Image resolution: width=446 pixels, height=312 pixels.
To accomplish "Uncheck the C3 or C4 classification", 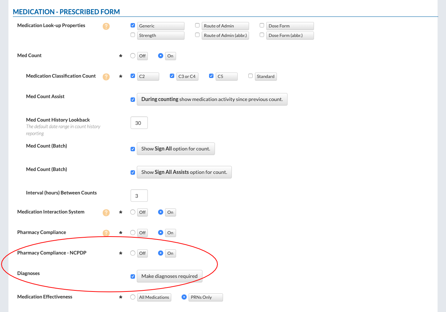I will coord(172,76).
